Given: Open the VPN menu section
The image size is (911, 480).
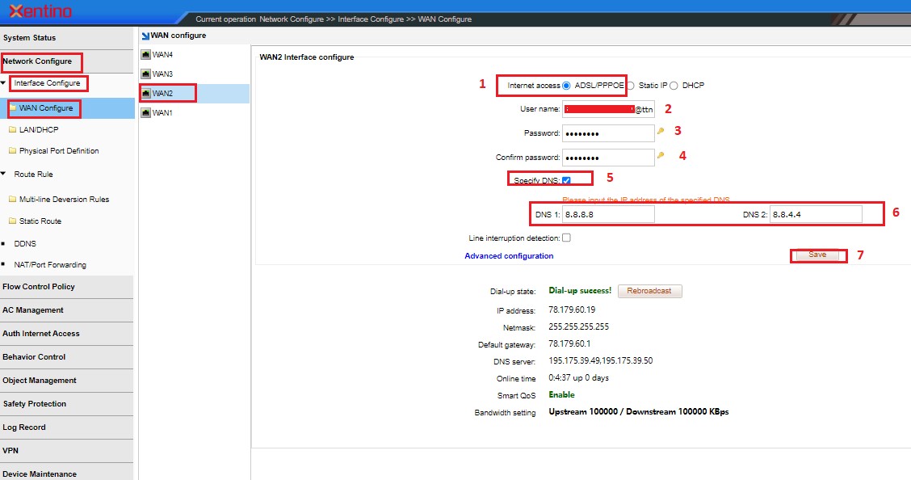Looking at the screenshot, I should click(10, 451).
